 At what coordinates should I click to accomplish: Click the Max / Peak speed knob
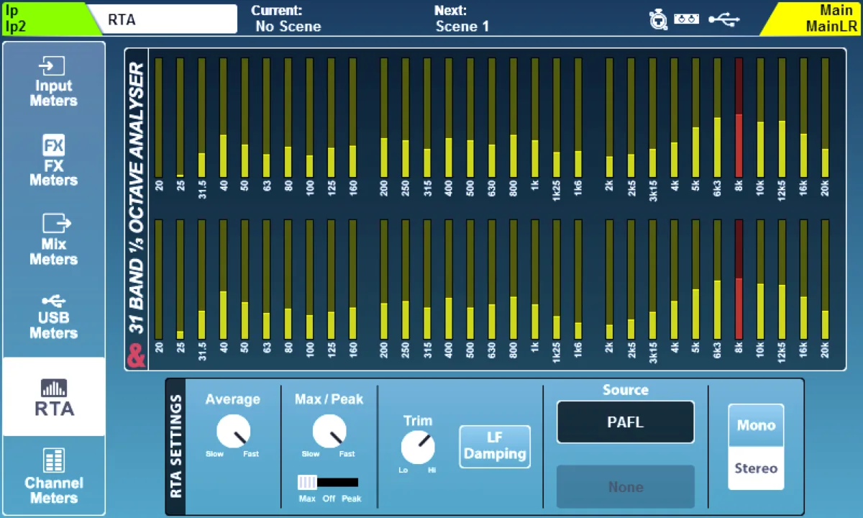tap(329, 431)
